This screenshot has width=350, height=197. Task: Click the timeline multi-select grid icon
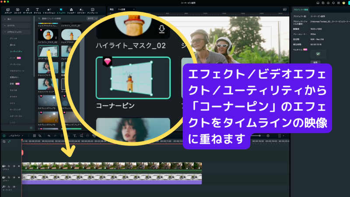35,136
